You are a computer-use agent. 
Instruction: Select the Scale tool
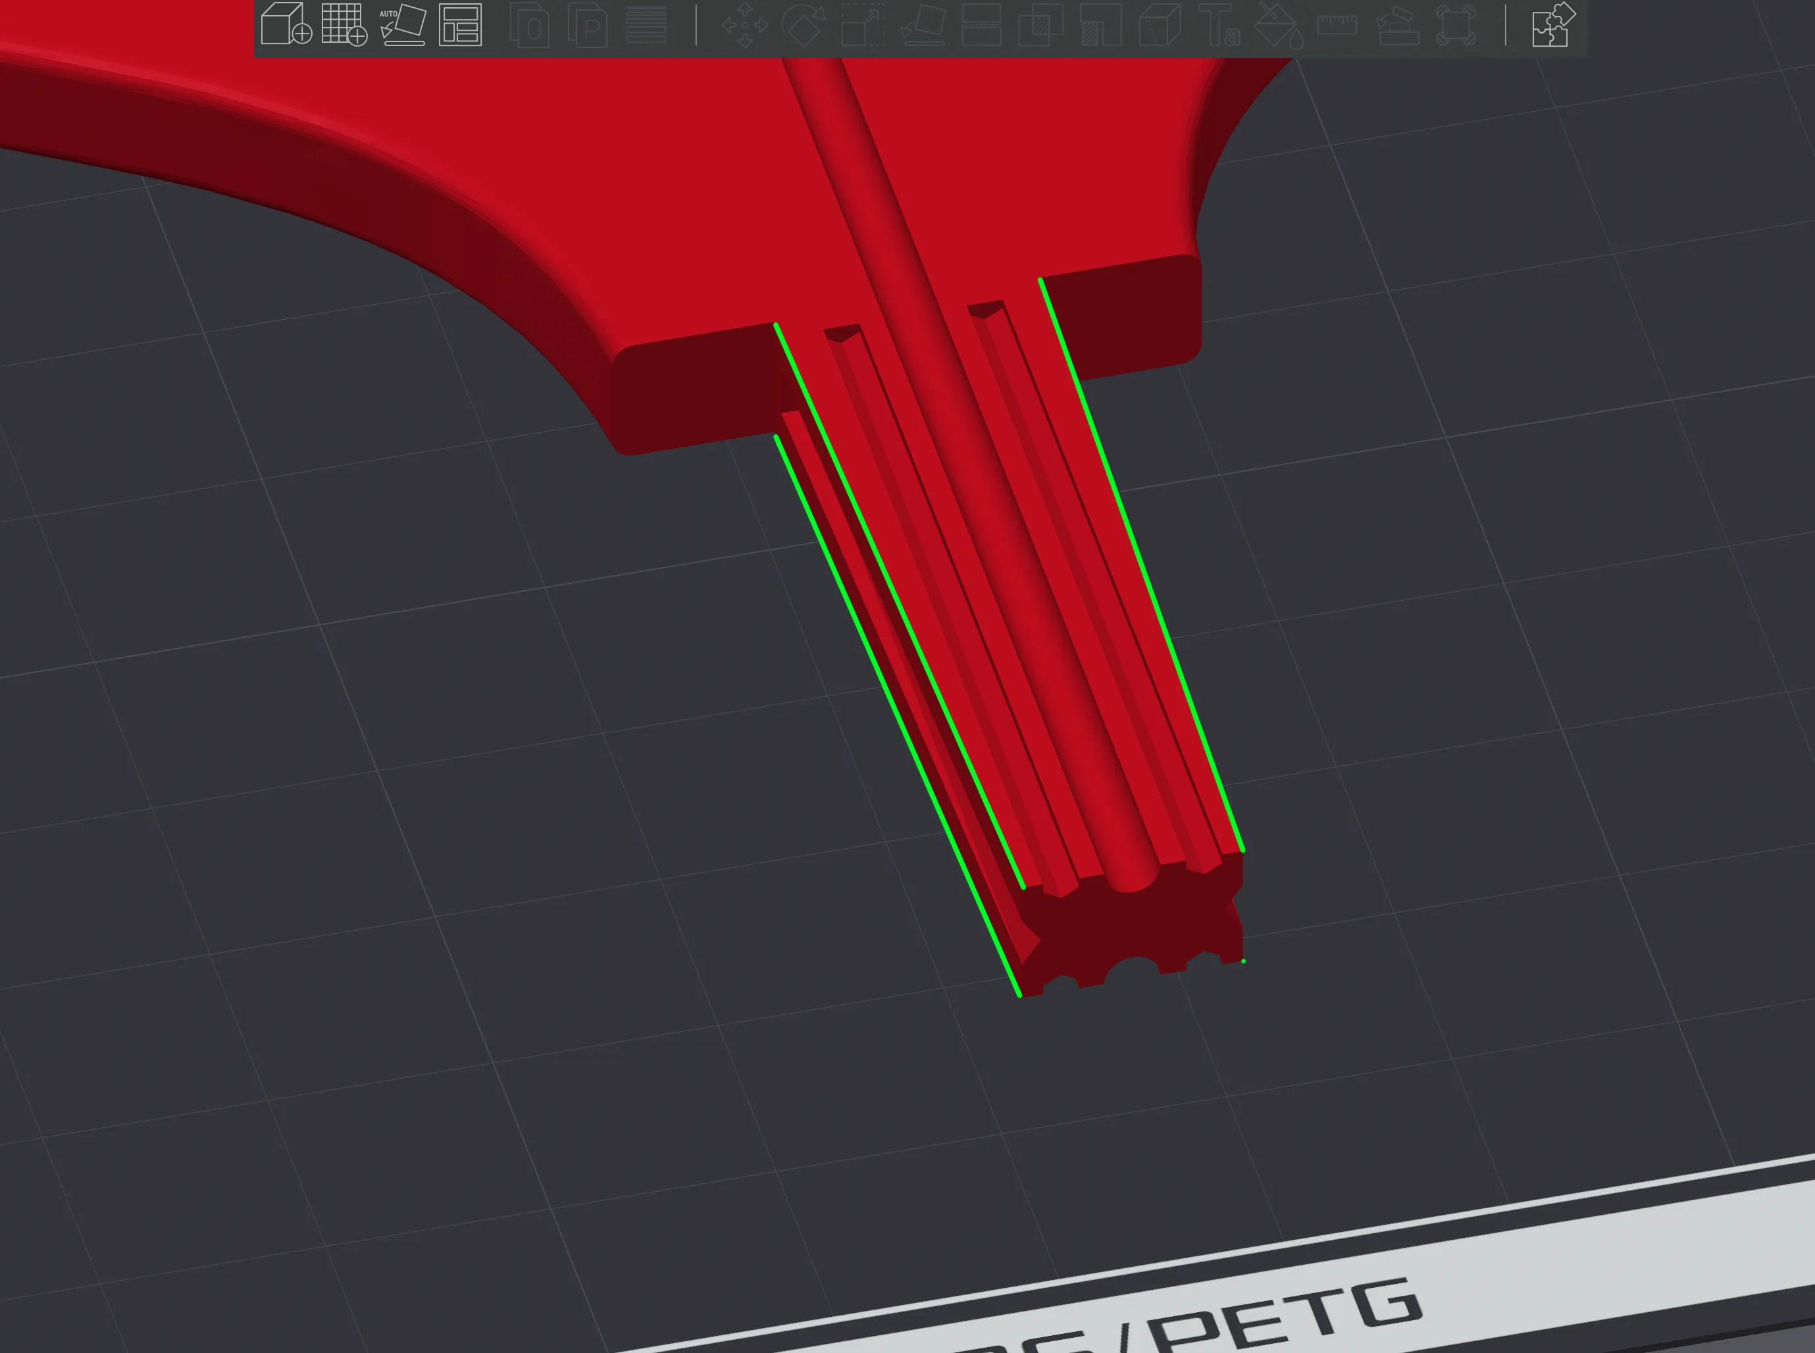click(x=863, y=26)
